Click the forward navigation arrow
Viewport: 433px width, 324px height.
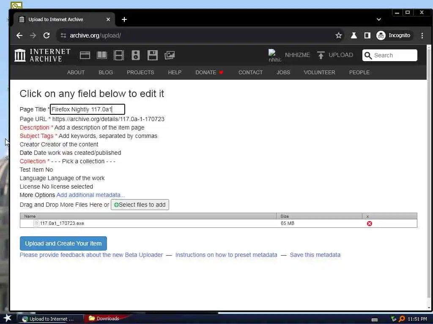pyautogui.click(x=33, y=35)
